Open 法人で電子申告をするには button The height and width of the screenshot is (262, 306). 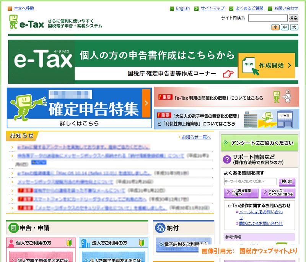tap(113, 257)
